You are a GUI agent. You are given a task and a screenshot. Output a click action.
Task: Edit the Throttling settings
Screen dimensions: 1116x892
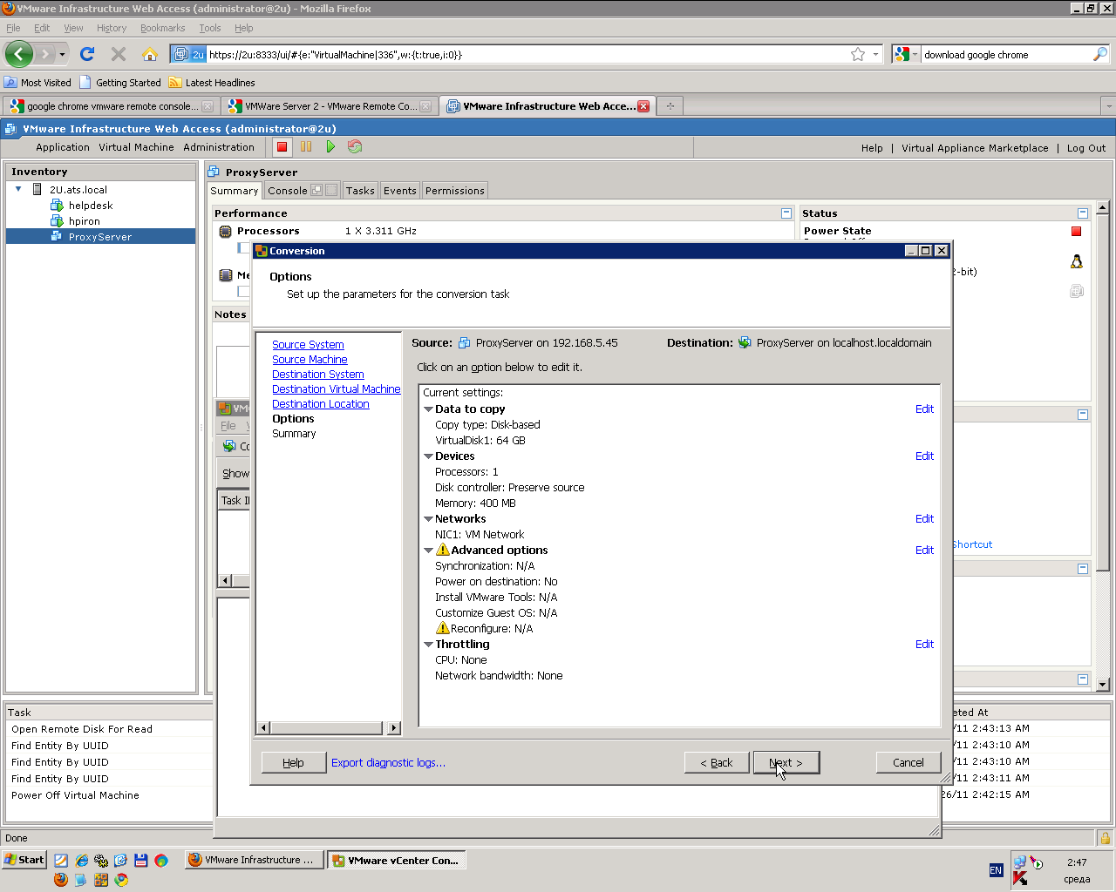click(x=924, y=645)
